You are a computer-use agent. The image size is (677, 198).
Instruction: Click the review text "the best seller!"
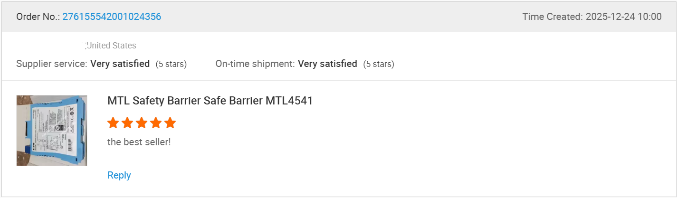(139, 141)
